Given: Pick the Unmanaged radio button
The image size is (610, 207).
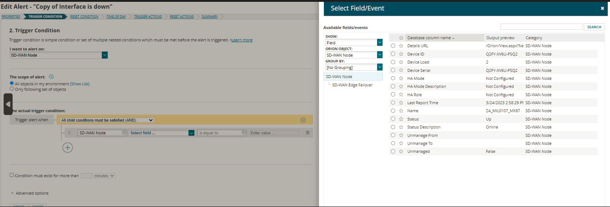Looking at the screenshot, I should (x=393, y=152).
